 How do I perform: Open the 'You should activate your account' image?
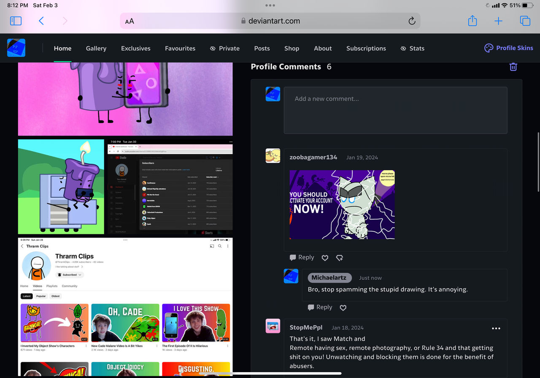[342, 205]
